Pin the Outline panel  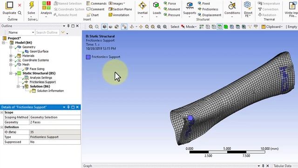pyautogui.click(x=68, y=26)
